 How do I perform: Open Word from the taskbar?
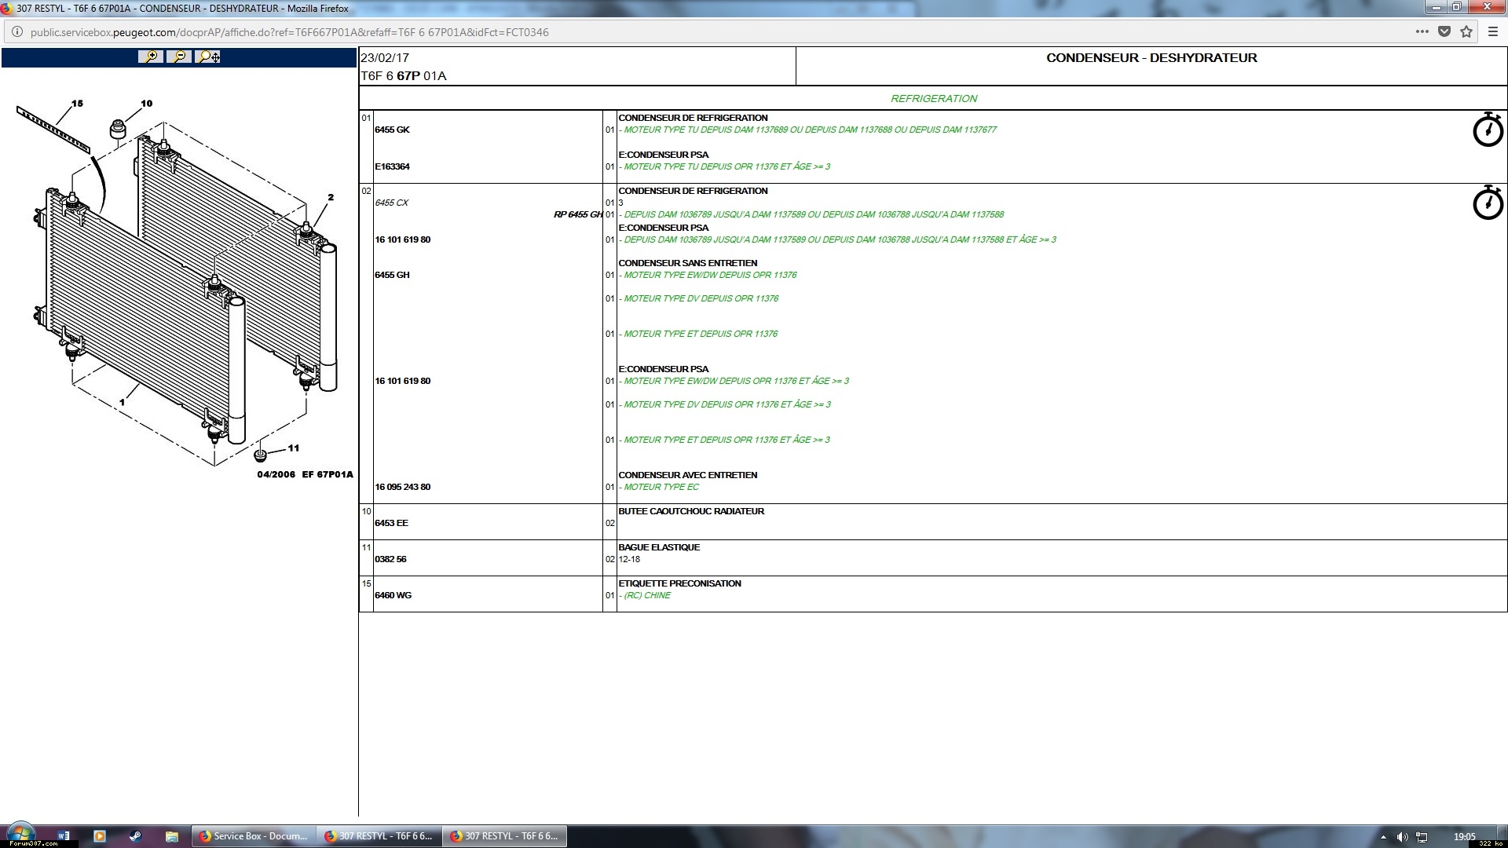pyautogui.click(x=64, y=836)
